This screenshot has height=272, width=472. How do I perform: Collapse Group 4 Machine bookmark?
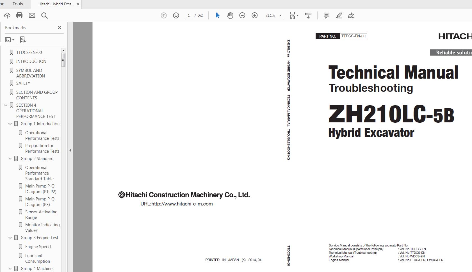10,269
